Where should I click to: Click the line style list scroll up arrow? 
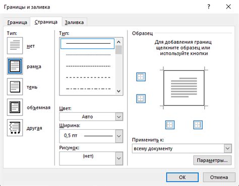click(118, 42)
